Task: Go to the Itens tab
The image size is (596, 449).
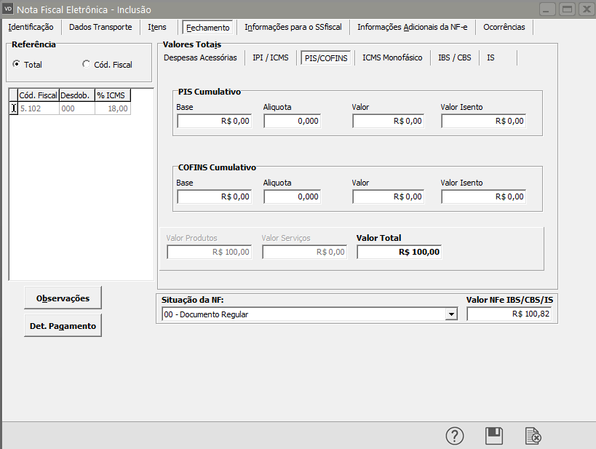Action: coord(157,27)
